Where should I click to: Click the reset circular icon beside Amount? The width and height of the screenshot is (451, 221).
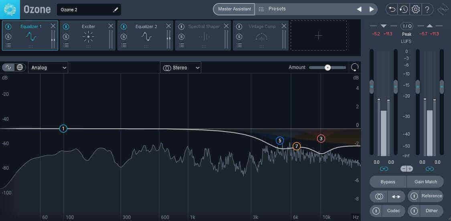pyautogui.click(x=355, y=68)
